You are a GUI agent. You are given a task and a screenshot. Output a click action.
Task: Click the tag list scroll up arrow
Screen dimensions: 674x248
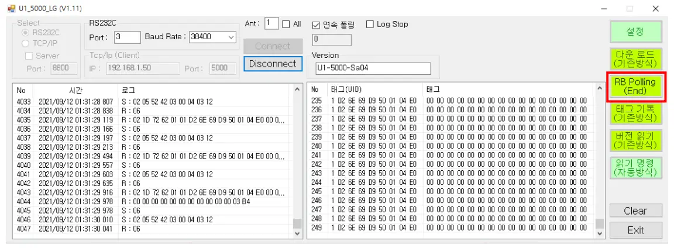click(x=600, y=89)
